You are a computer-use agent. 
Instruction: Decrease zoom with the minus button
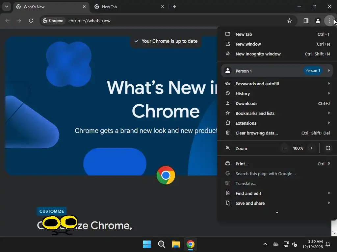point(284,148)
